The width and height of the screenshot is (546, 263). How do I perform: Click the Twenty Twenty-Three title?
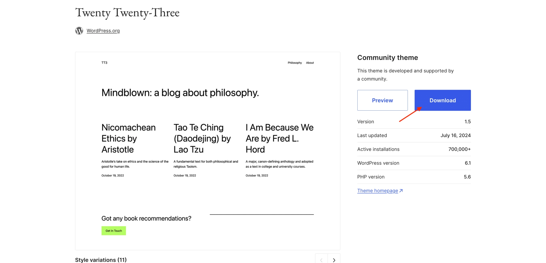click(x=127, y=13)
